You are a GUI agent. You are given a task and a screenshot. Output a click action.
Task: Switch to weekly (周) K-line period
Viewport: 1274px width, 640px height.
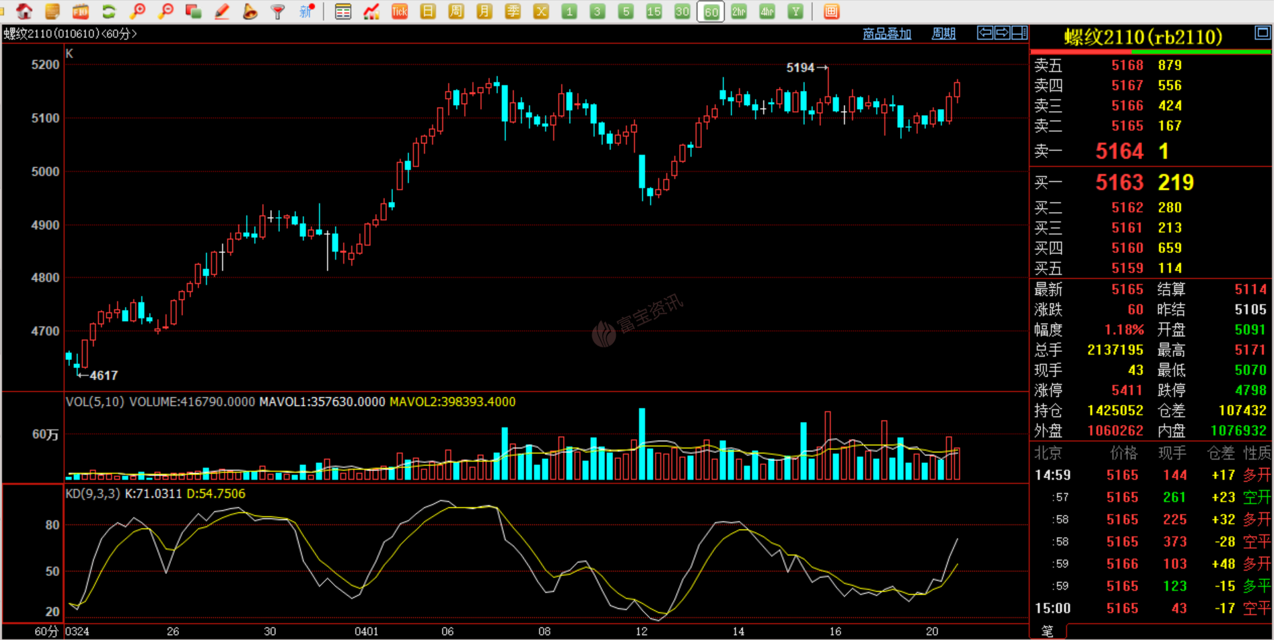click(x=456, y=11)
